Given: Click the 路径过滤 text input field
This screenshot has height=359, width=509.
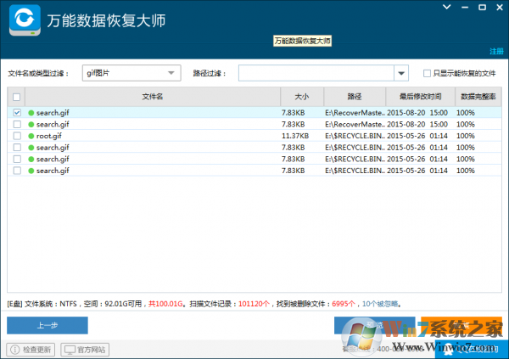Looking at the screenshot, I should pos(316,74).
